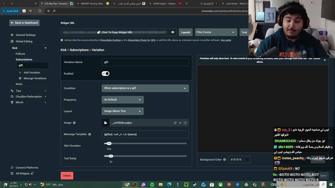Remove the image using the X icon

(180, 123)
